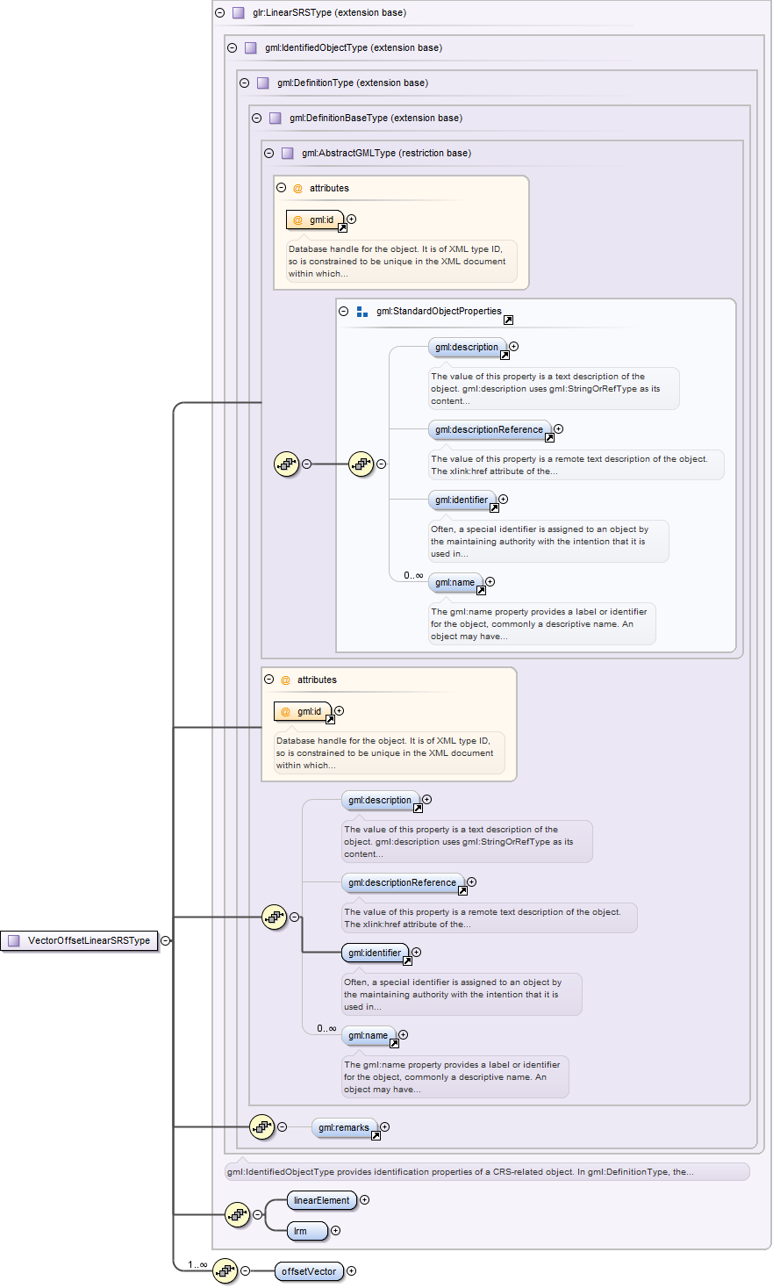Select the gml:descriptionReference element in StandardObjectProperties
The height and width of the screenshot is (1288, 773).
[489, 430]
